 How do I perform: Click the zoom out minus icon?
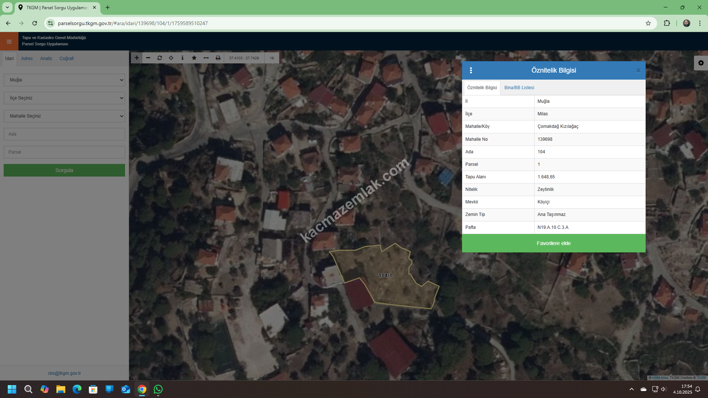(x=148, y=58)
